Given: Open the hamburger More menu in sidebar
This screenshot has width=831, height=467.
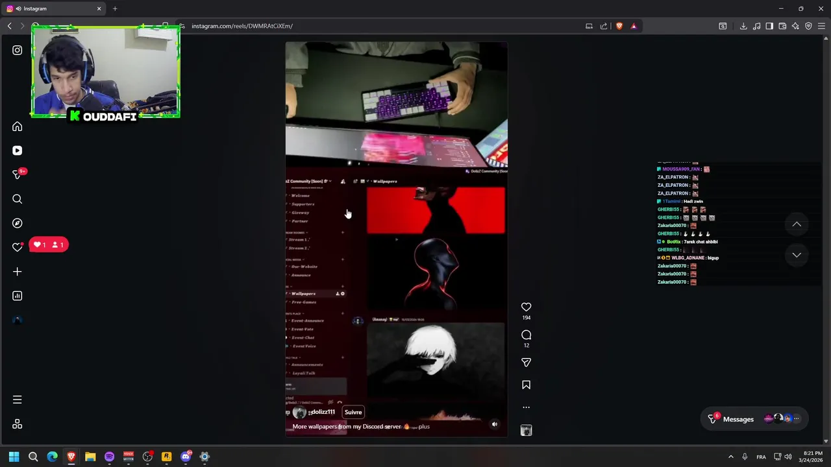Looking at the screenshot, I should click(x=18, y=400).
